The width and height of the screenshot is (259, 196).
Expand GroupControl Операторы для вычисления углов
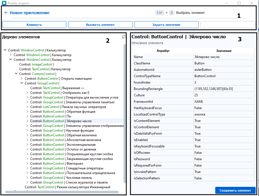click(27, 97)
